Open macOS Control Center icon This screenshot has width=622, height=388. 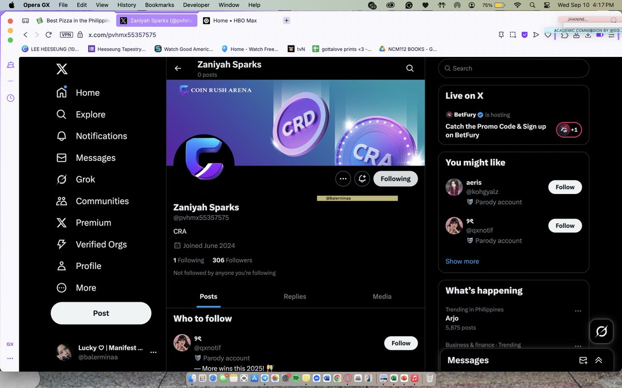pyautogui.click(x=547, y=5)
